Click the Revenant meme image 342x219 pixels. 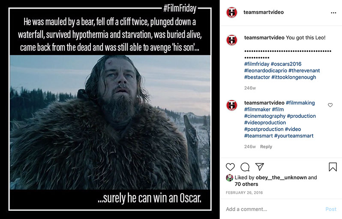pyautogui.click(x=110, y=109)
